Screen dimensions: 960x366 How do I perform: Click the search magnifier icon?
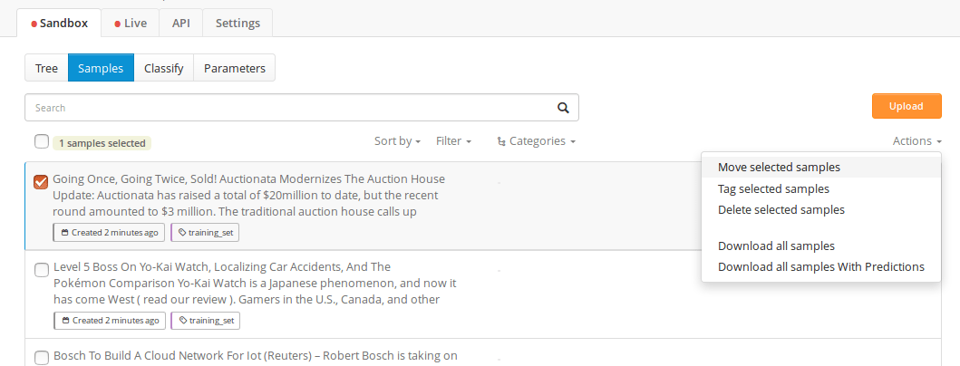tap(563, 108)
